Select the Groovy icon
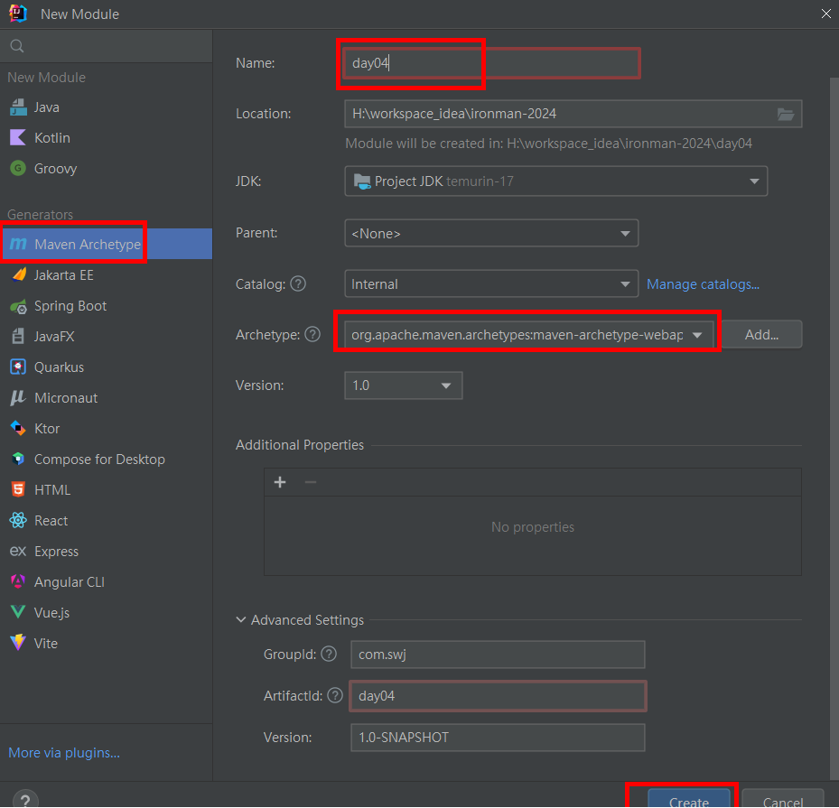Image resolution: width=839 pixels, height=808 pixels. pos(18,169)
